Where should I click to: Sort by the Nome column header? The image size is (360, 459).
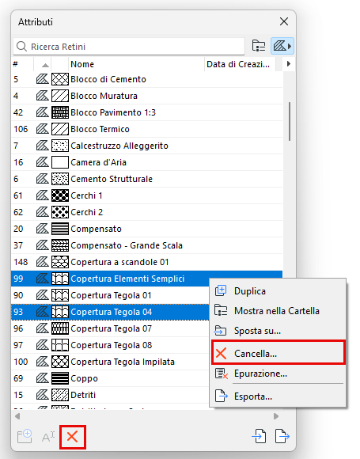(x=136, y=64)
